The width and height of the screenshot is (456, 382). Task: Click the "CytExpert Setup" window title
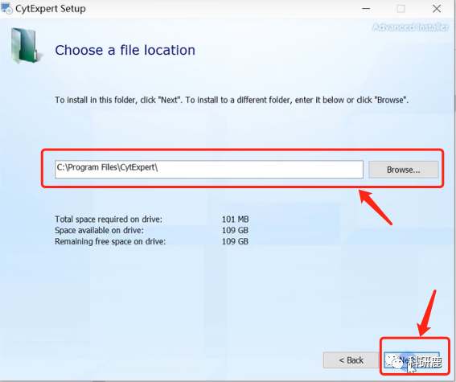click(x=51, y=8)
